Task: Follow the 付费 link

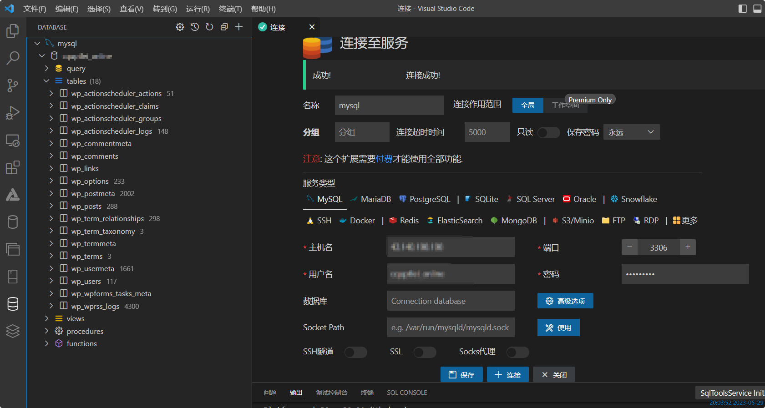Action: tap(384, 159)
